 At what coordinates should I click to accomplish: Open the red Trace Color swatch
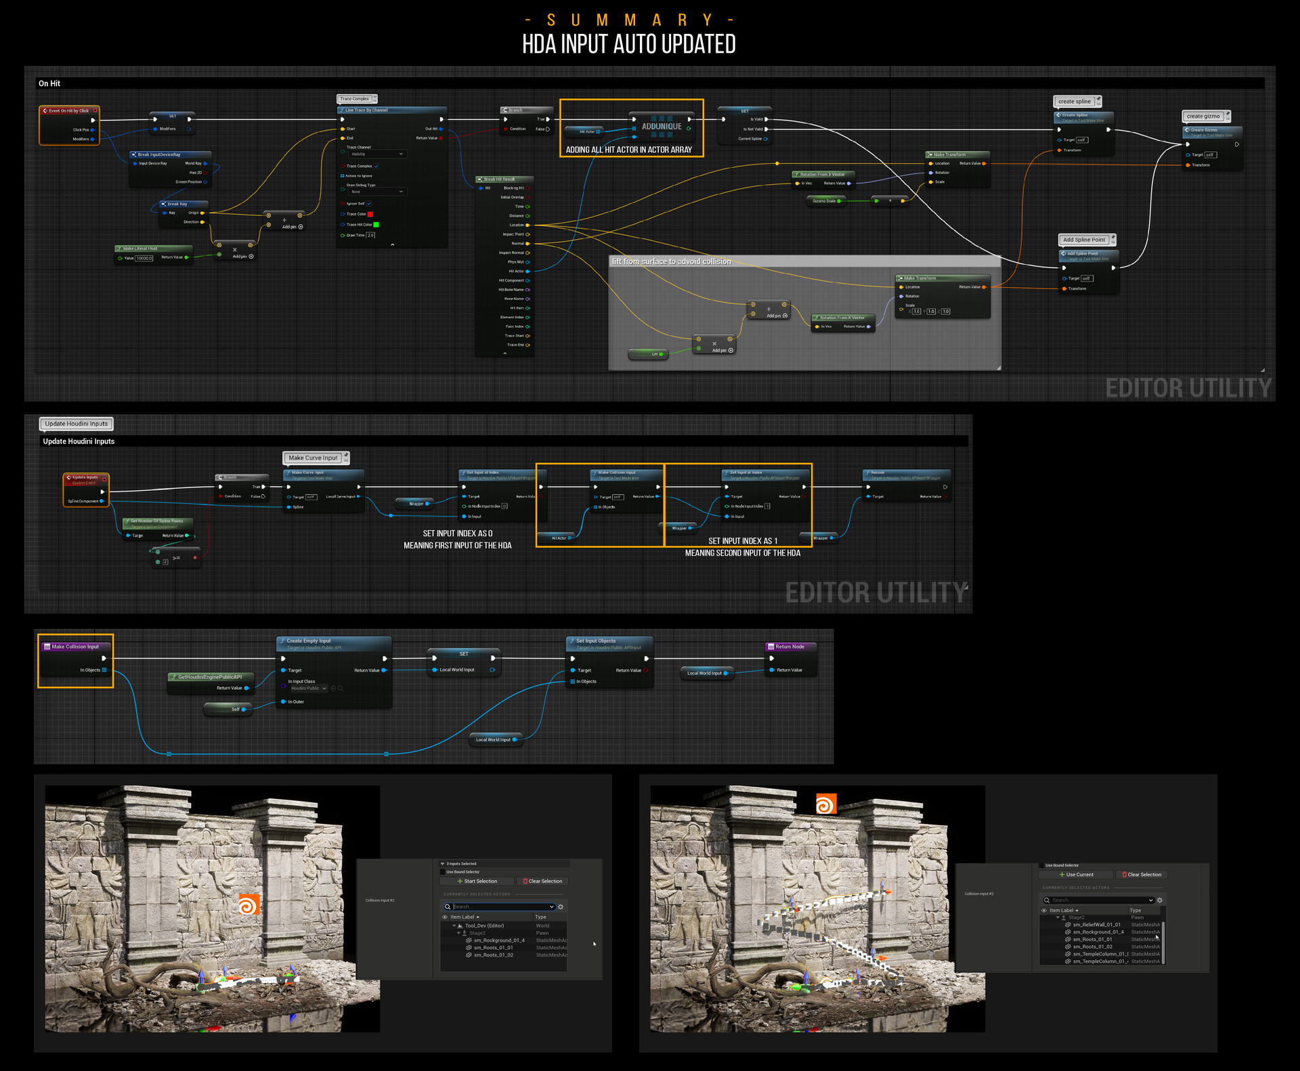(x=370, y=214)
